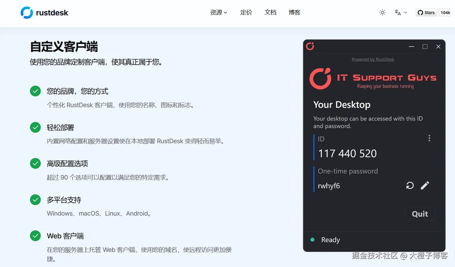455x267 pixels.
Task: Click the check icon beside Web 客户端
Action: pyautogui.click(x=35, y=236)
